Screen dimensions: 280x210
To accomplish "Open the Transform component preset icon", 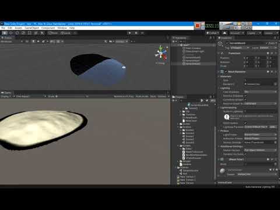I will 272,53.
